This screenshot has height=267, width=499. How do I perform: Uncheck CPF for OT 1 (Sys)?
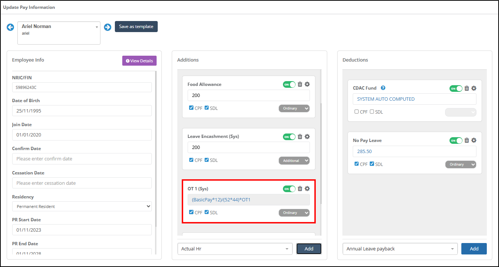coord(191,212)
